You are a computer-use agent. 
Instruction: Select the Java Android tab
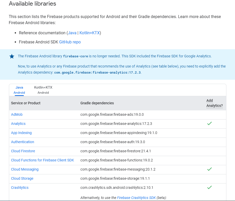19,90
